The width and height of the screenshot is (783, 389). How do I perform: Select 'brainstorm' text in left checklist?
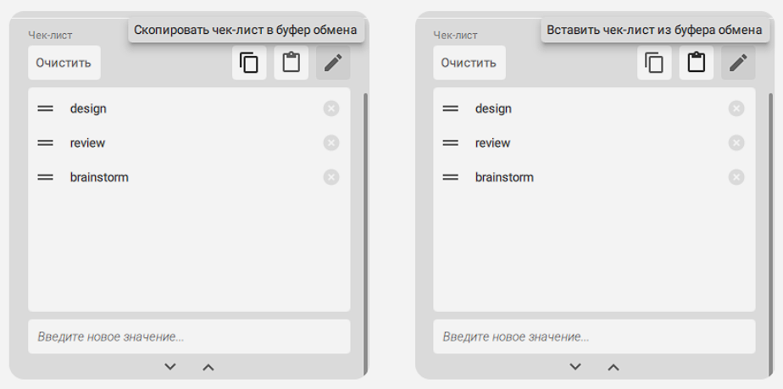click(99, 177)
